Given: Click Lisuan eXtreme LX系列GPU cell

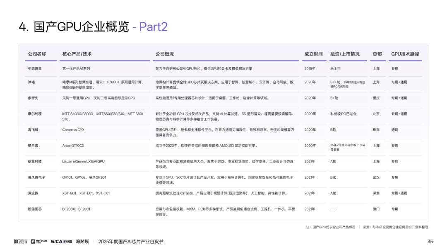Looking at the screenshot, I should (84, 162).
